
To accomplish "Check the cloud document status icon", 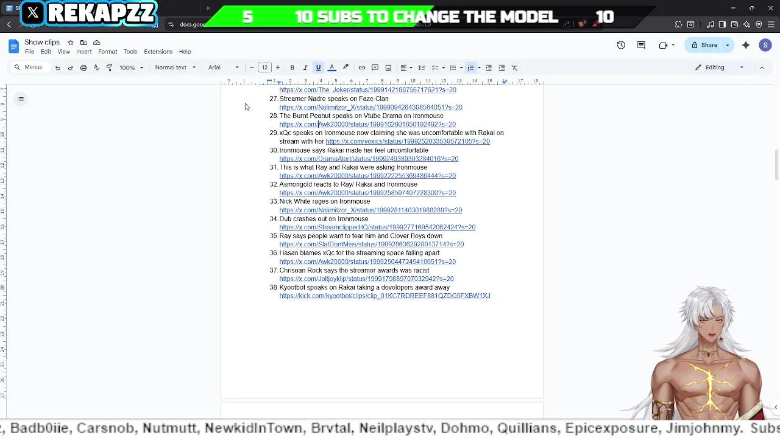I will click(x=96, y=43).
